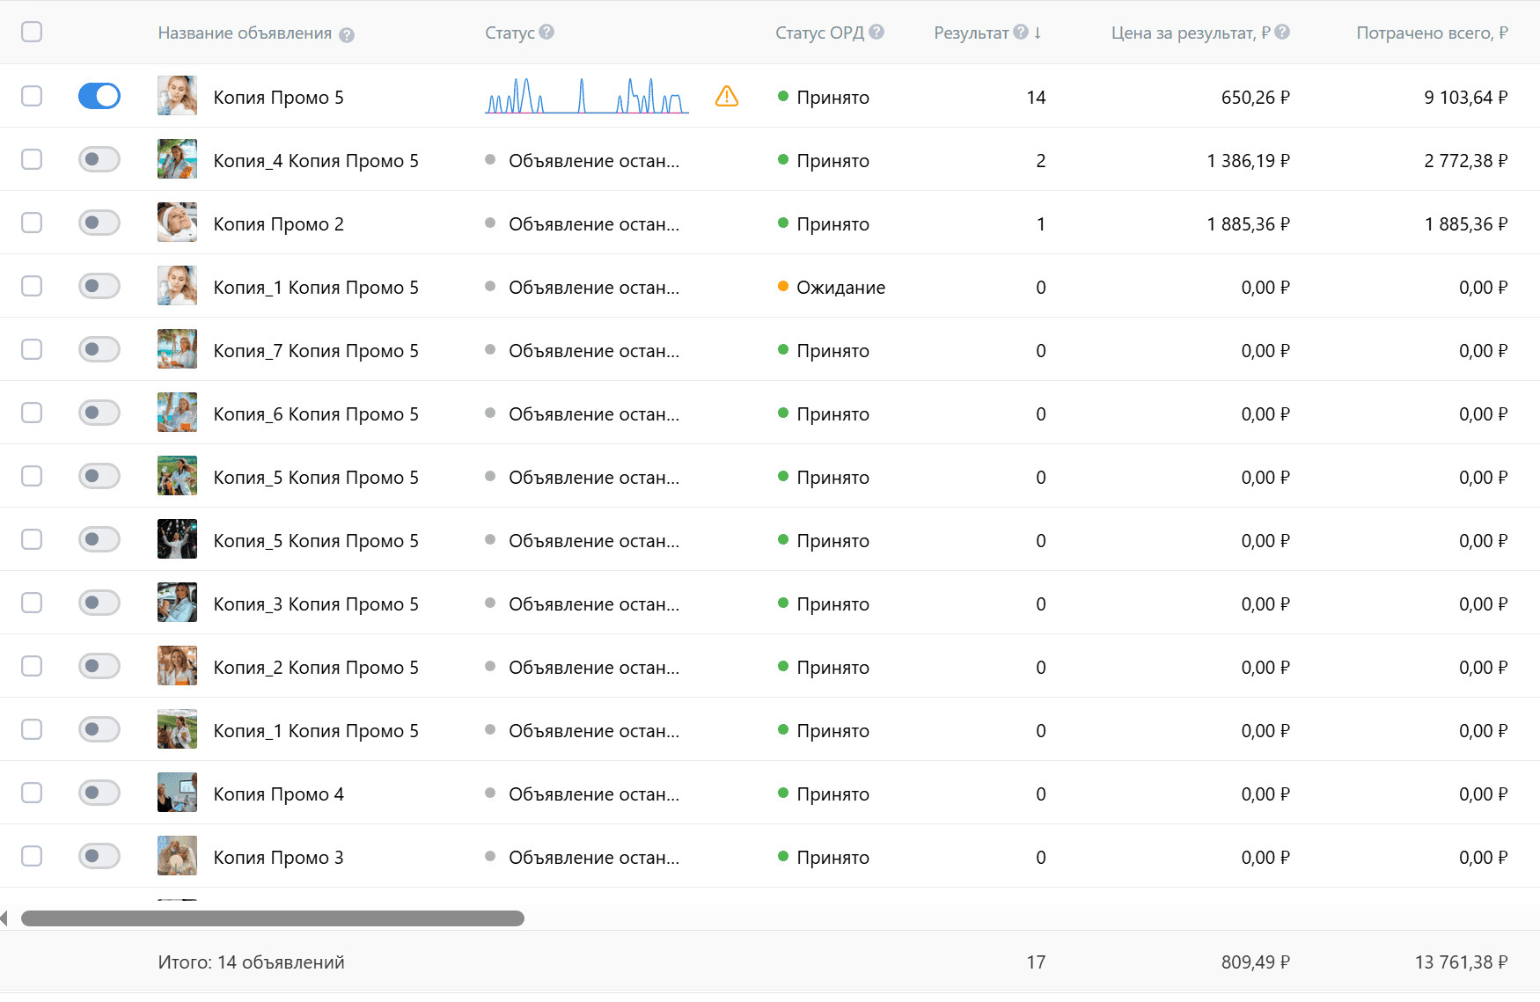Check the row checkbox for Копия Промо 3

[x=32, y=856]
